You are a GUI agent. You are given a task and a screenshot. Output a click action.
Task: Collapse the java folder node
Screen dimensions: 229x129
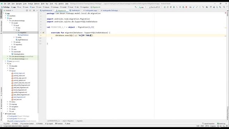(x=6, y=18)
